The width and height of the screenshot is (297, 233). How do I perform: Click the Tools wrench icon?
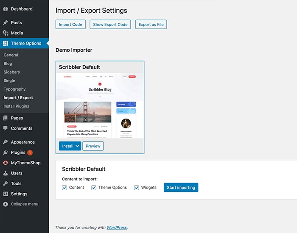[x=6, y=183]
